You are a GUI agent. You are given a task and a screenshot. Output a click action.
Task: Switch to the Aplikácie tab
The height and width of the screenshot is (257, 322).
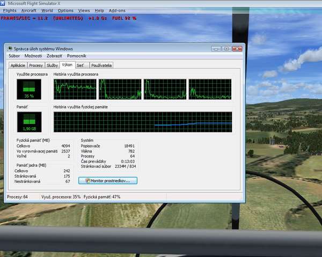point(18,65)
